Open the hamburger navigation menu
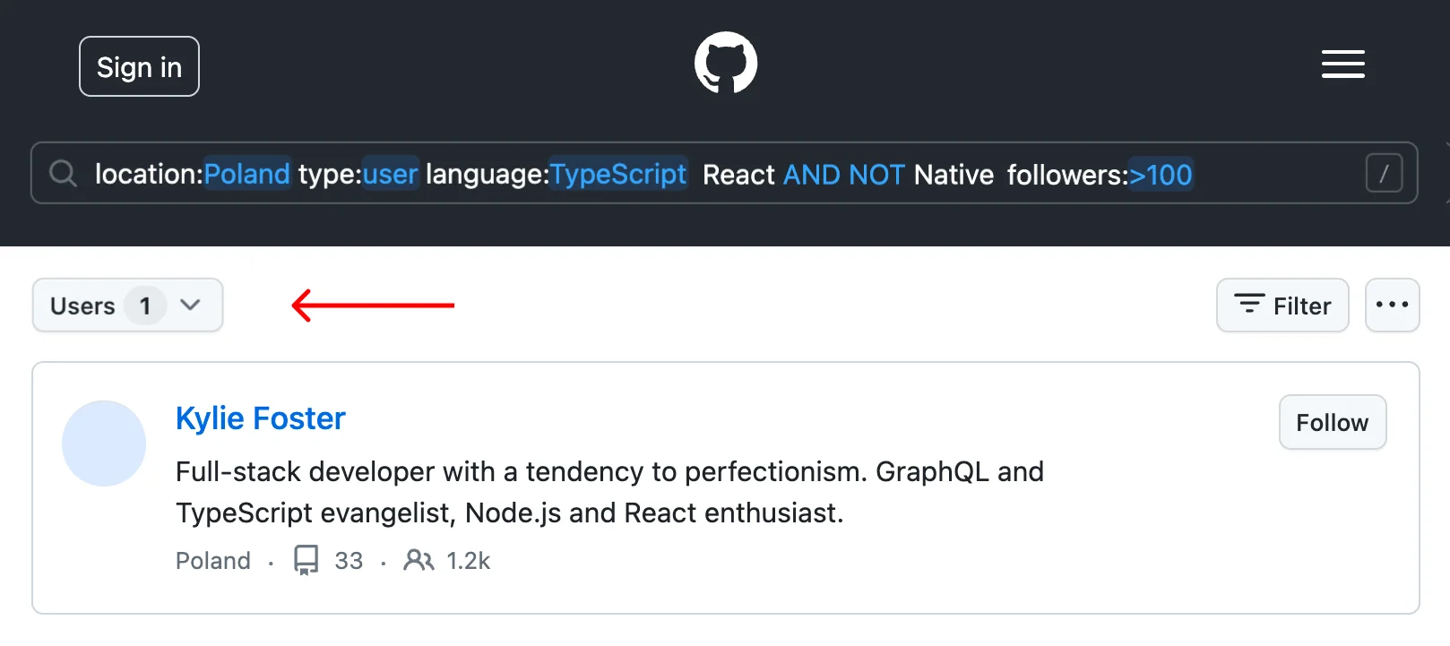This screenshot has height=646, width=1450. (x=1342, y=65)
